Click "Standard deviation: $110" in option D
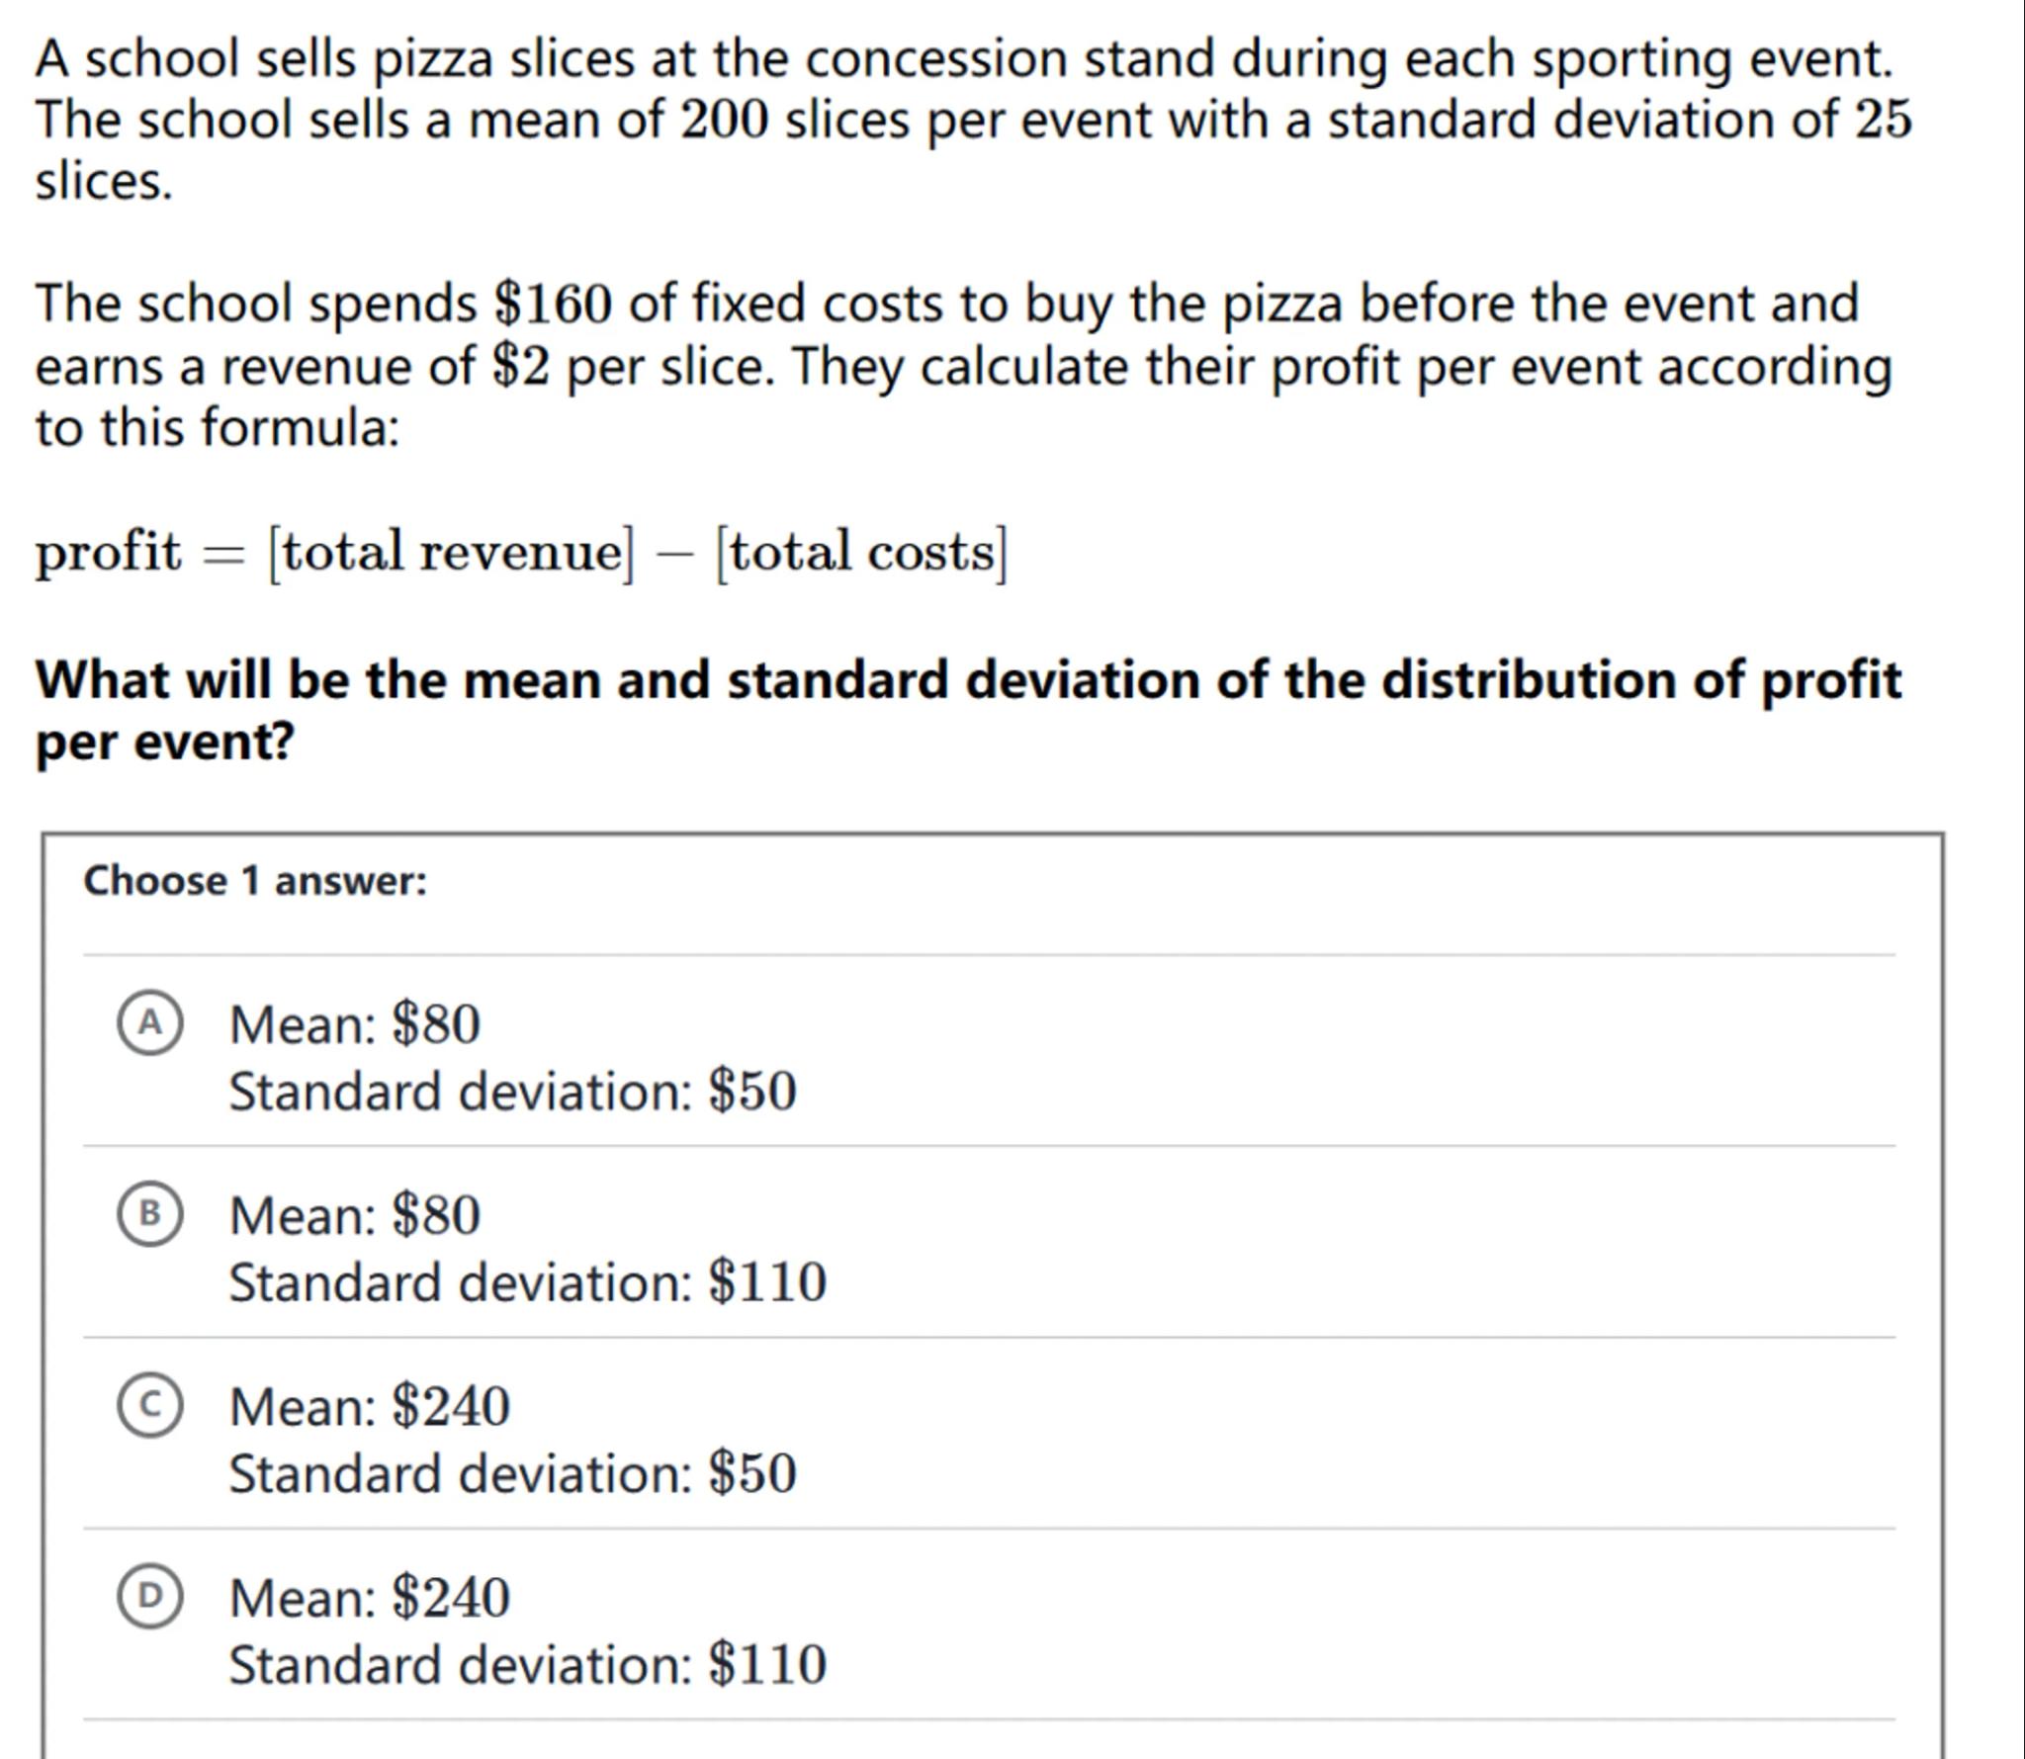Viewport: 2025px width, 1759px height. click(527, 1664)
